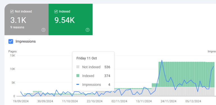The height and width of the screenshot is (105, 216).
Task: Click the Impressions label
Action: coord(26,41)
